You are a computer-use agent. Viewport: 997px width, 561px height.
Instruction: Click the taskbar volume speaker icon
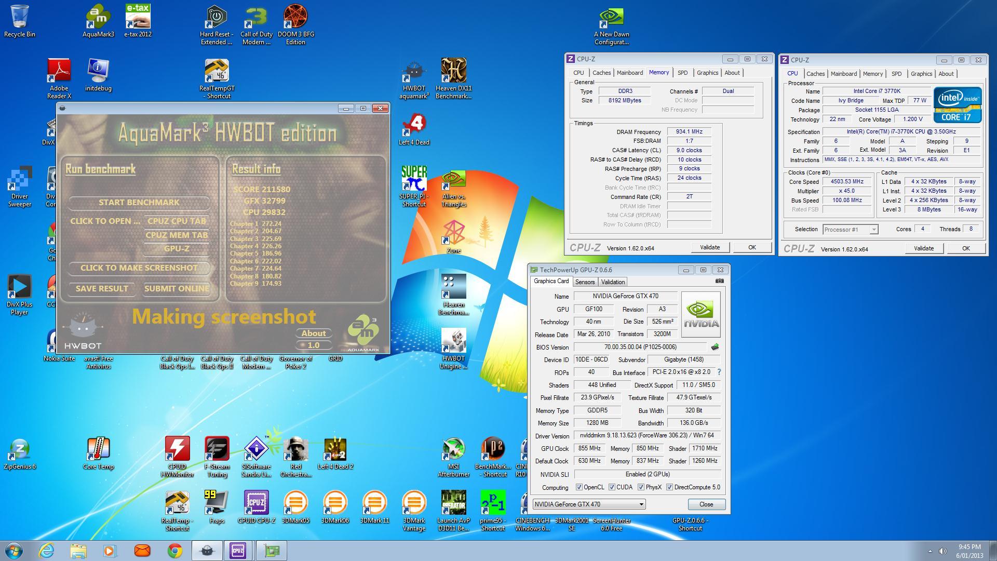point(943,551)
